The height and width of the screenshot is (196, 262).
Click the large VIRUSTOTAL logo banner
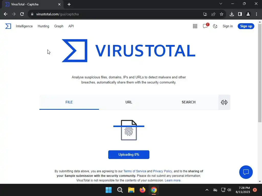tap(128, 51)
